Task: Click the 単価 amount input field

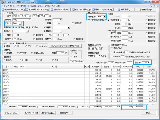Action: 60,53
